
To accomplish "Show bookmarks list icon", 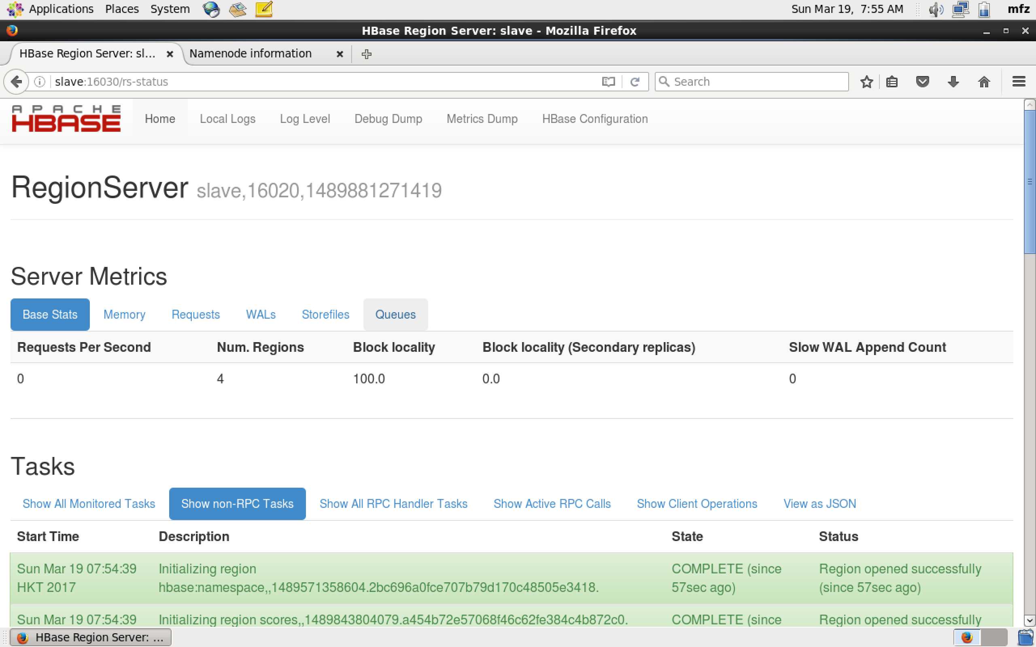I will point(892,81).
